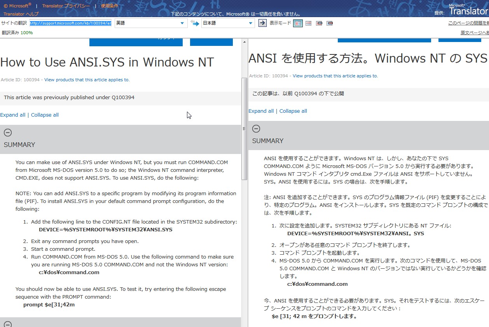Click Article ID: 100394 in English pane
The height and width of the screenshot is (327, 489).
(x=20, y=80)
